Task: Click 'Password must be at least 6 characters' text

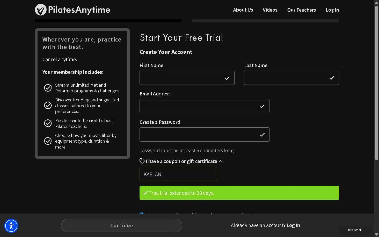Action: [187, 150]
